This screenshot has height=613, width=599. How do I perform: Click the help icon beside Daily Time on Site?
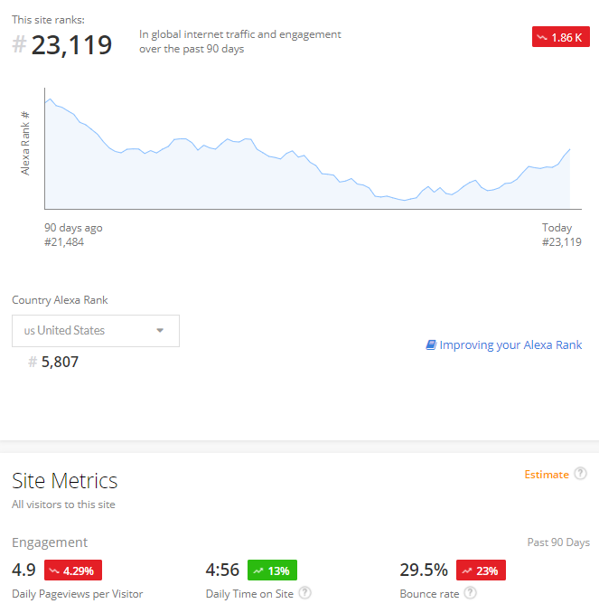pos(305,593)
